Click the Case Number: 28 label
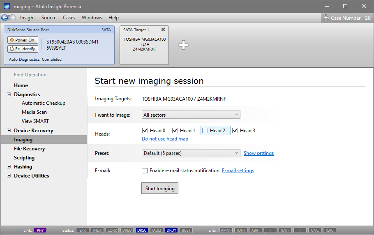 [x=351, y=18]
